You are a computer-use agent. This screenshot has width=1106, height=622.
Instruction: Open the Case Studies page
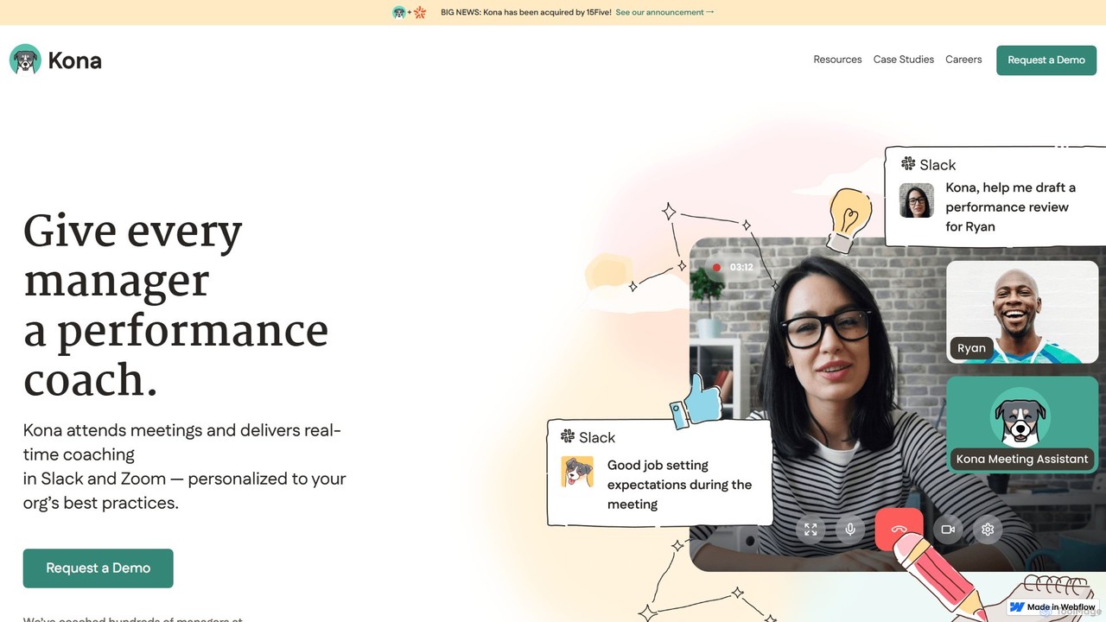pyautogui.click(x=904, y=60)
